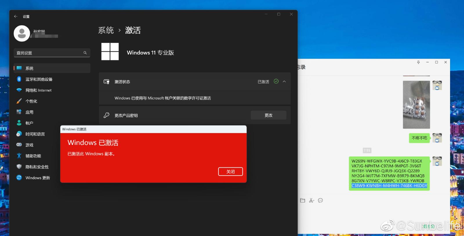
Task: Click the user profile avatar in Settings
Action: click(x=22, y=33)
